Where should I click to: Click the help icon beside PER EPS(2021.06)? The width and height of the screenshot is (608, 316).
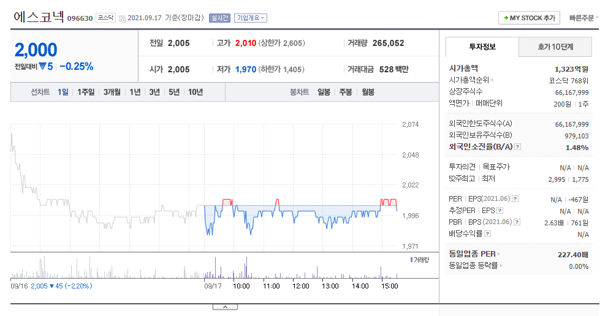click(x=515, y=198)
